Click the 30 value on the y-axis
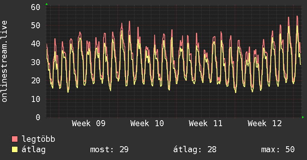307x160 pixels. click(x=35, y=63)
